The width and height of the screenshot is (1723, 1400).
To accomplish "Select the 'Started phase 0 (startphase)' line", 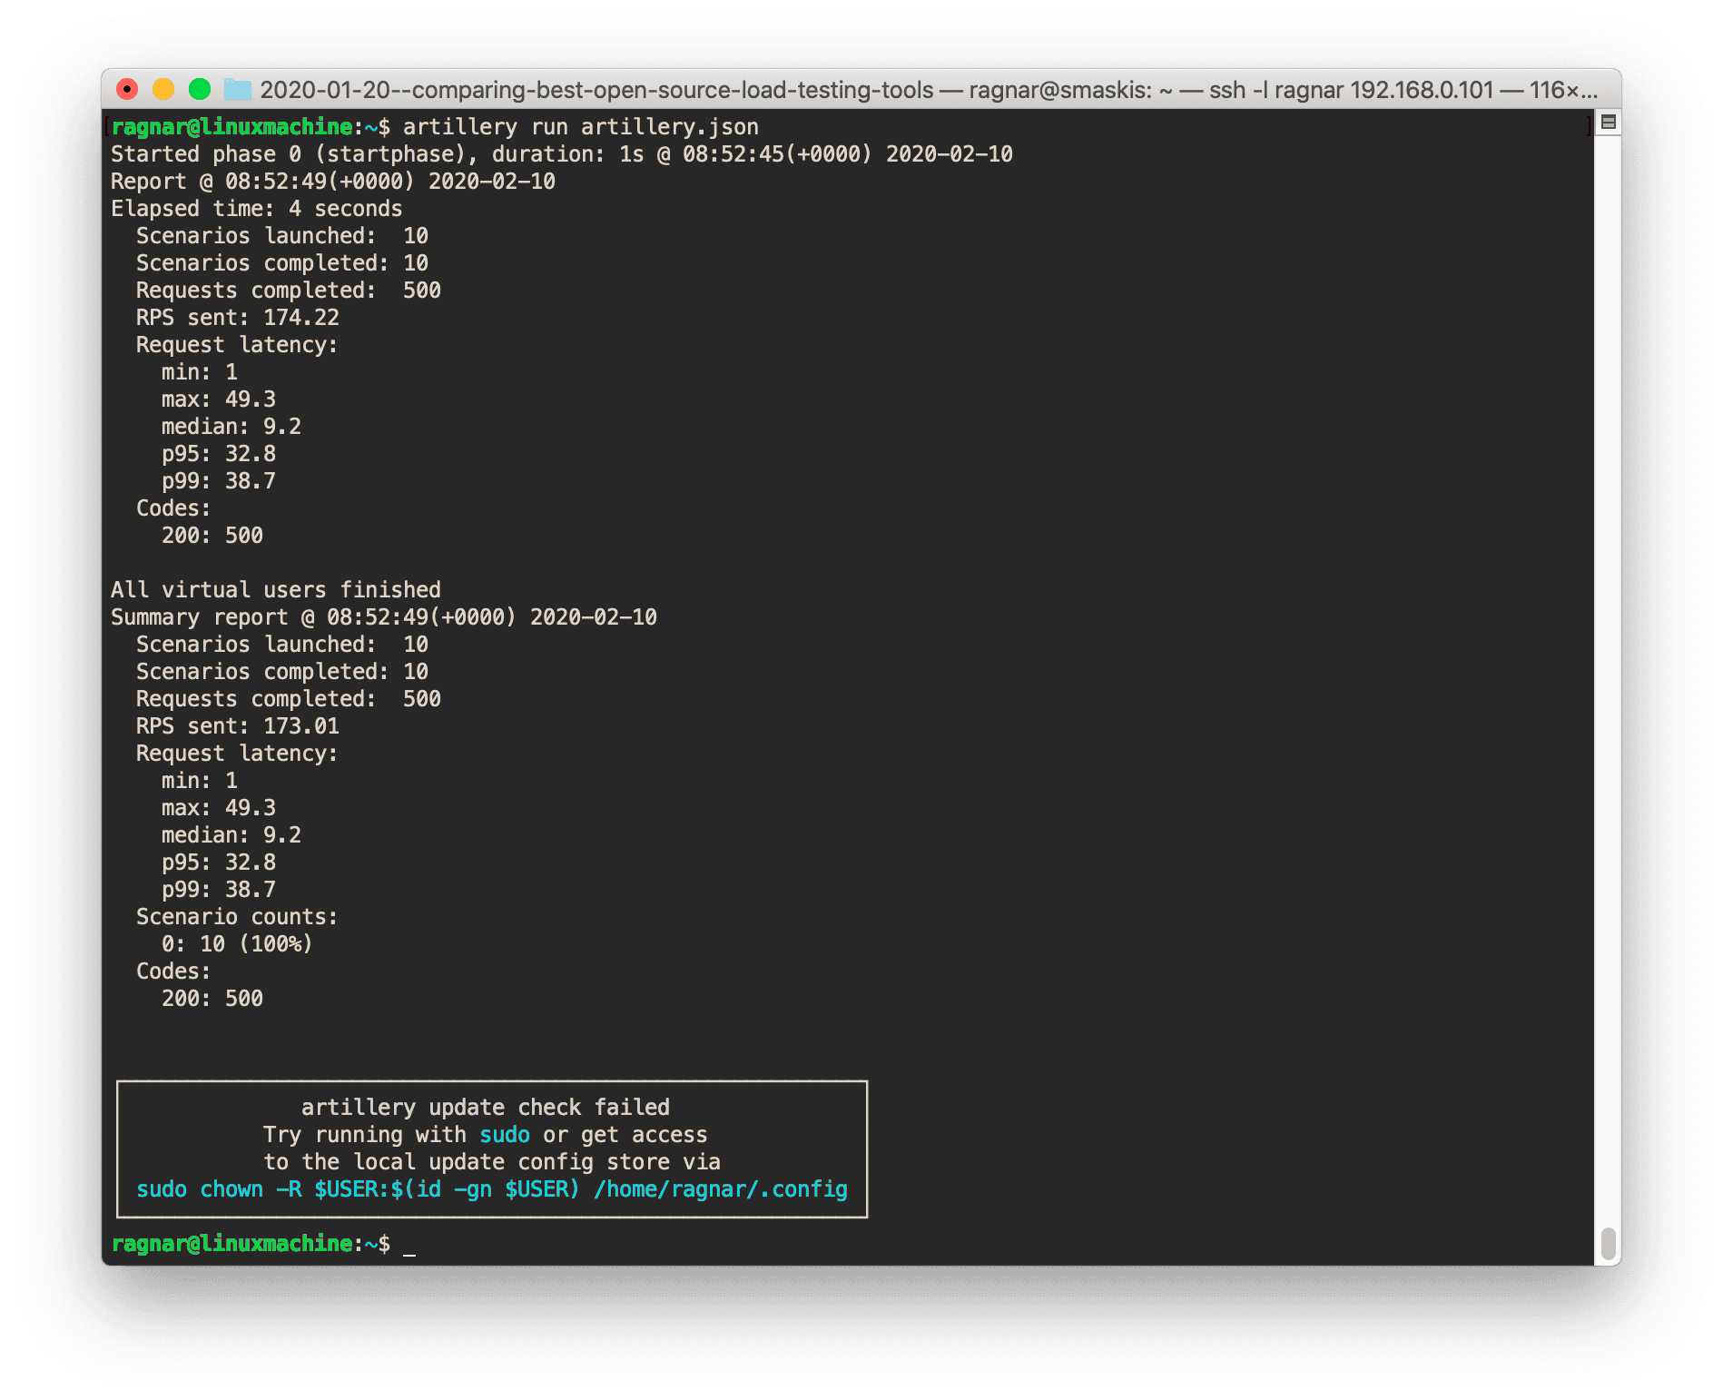I will click(x=562, y=154).
